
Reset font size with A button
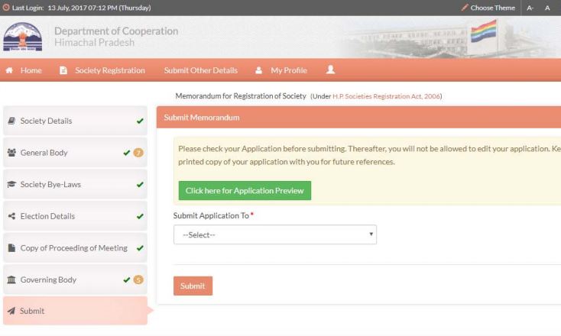point(547,8)
